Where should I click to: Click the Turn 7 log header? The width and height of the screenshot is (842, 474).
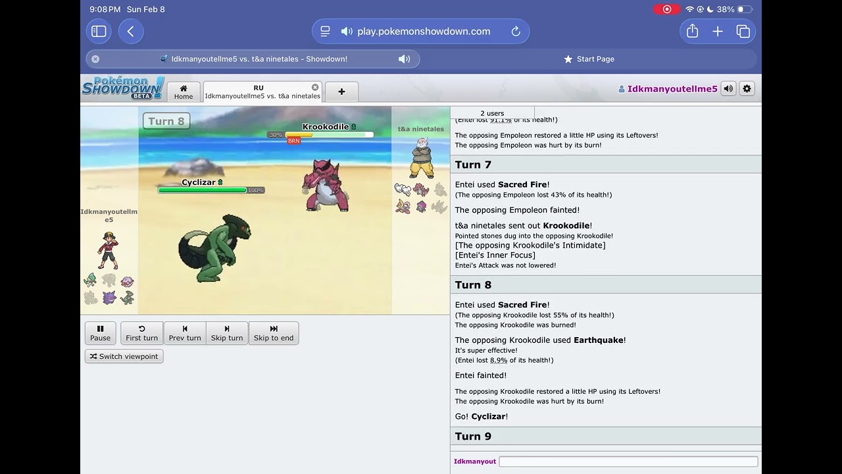[x=606, y=165]
